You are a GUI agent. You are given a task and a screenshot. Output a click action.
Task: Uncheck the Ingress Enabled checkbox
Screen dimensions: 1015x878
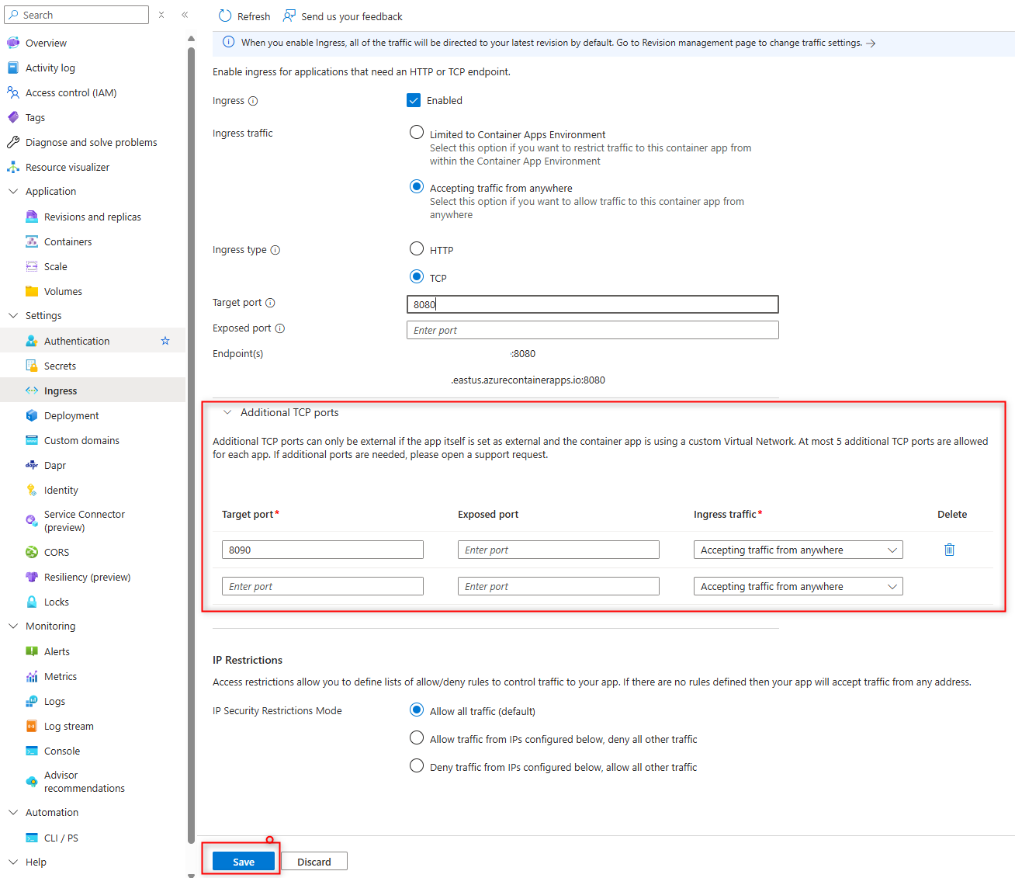pyautogui.click(x=414, y=100)
